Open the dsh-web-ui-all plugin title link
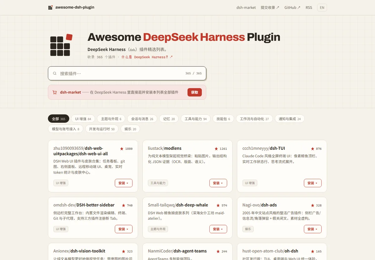375x260 pixels. [x=81, y=151]
